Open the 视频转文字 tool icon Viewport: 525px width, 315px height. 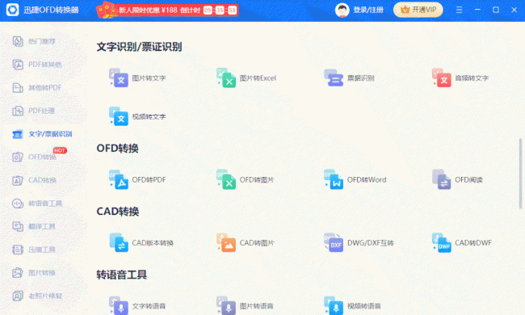pos(119,116)
